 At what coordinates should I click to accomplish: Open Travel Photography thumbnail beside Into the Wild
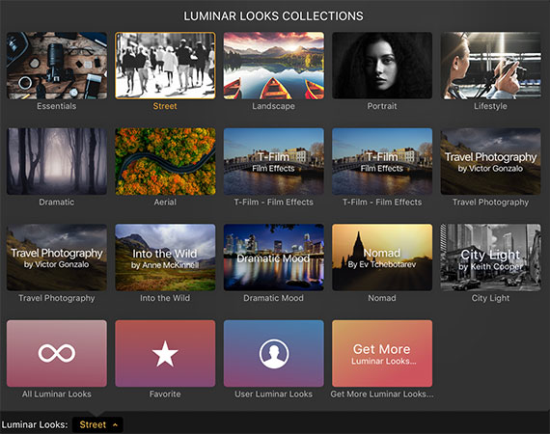(x=57, y=258)
